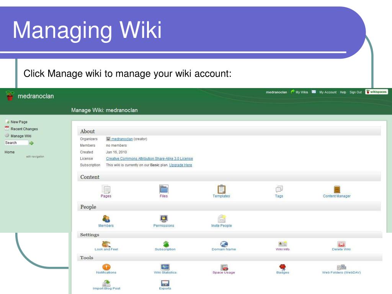Click Sign Out in the header
The width and height of the screenshot is (392, 294).
(356, 92)
